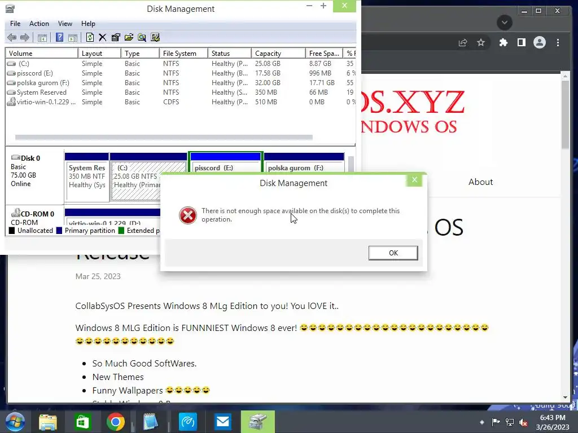This screenshot has width=578, height=433.
Task: Click Chrome's share page icon
Action: (x=463, y=43)
